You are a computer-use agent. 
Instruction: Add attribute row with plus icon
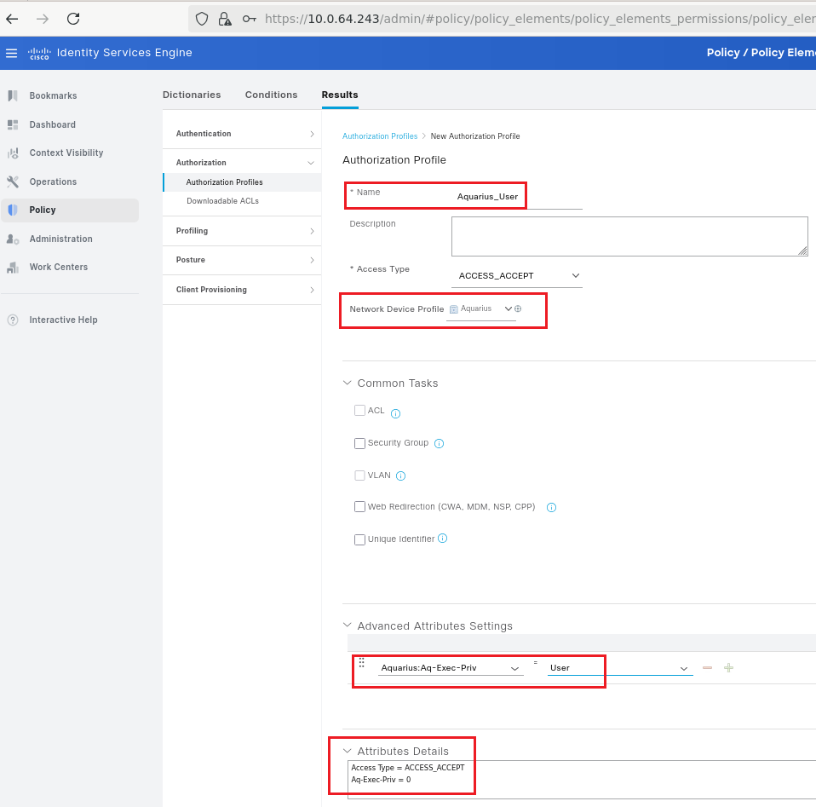(x=728, y=668)
